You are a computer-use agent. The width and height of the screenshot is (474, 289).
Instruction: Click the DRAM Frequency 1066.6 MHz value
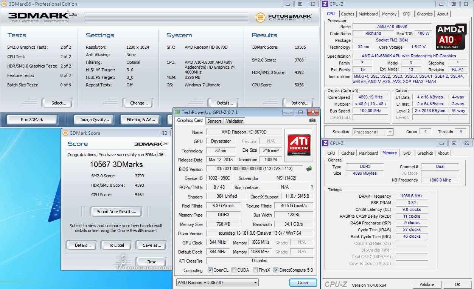pyautogui.click(x=412, y=196)
